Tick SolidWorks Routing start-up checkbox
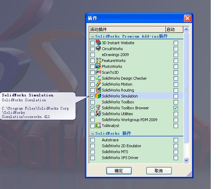223x189 pixels. pyautogui.click(x=176, y=90)
